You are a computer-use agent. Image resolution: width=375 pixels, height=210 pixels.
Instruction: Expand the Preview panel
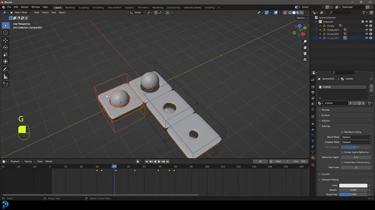click(325, 110)
